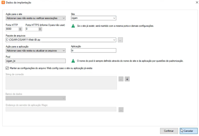
Task: Click the ellipsis button beside String de conexão
Action: [x=121, y=79]
